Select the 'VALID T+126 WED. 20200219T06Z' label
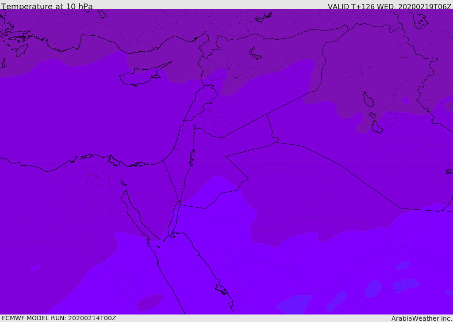 (x=389, y=6)
